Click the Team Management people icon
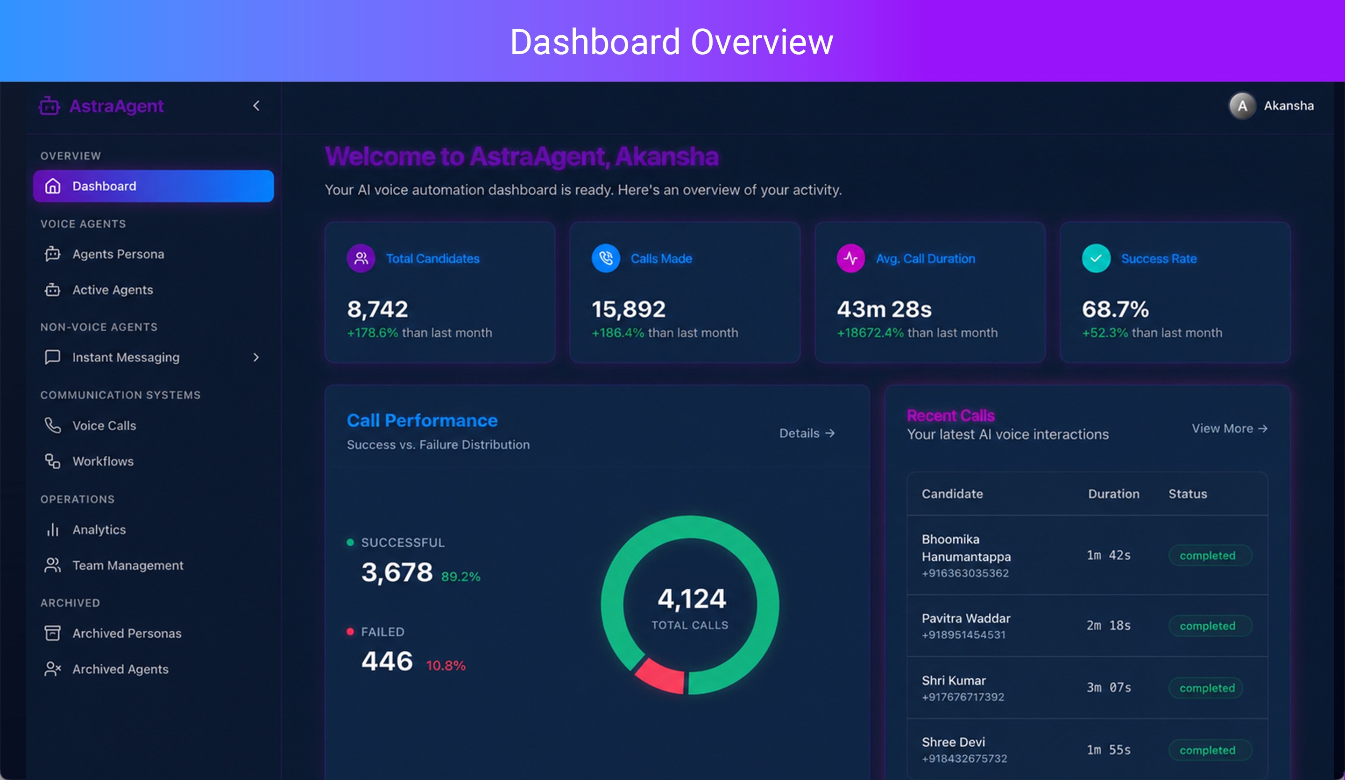Image resolution: width=1345 pixels, height=780 pixels. click(52, 565)
